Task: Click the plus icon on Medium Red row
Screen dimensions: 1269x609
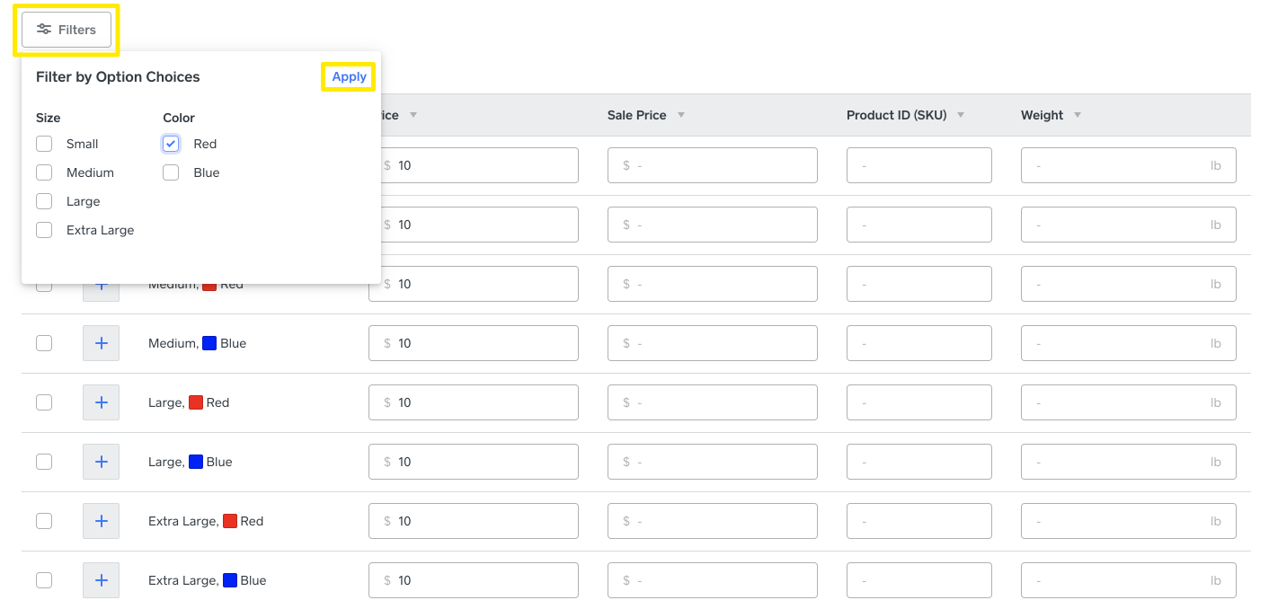Action: (101, 283)
